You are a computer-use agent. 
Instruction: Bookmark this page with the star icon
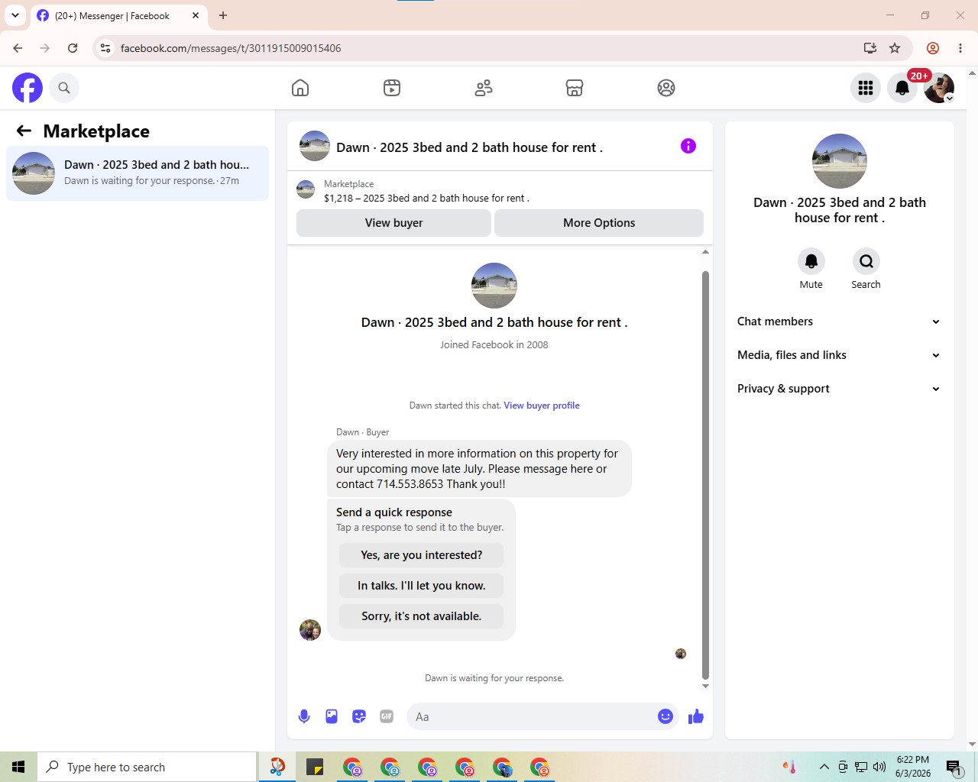(895, 48)
